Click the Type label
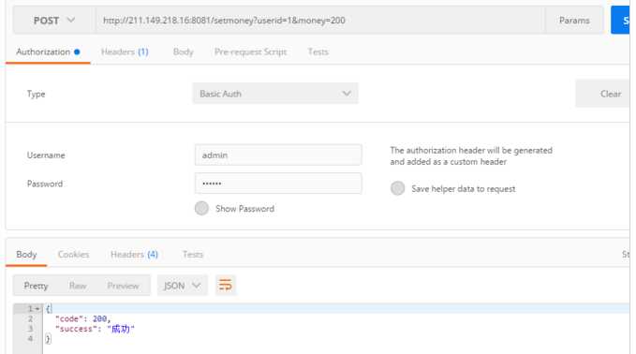Viewport: 636px width, 354px height. click(37, 94)
